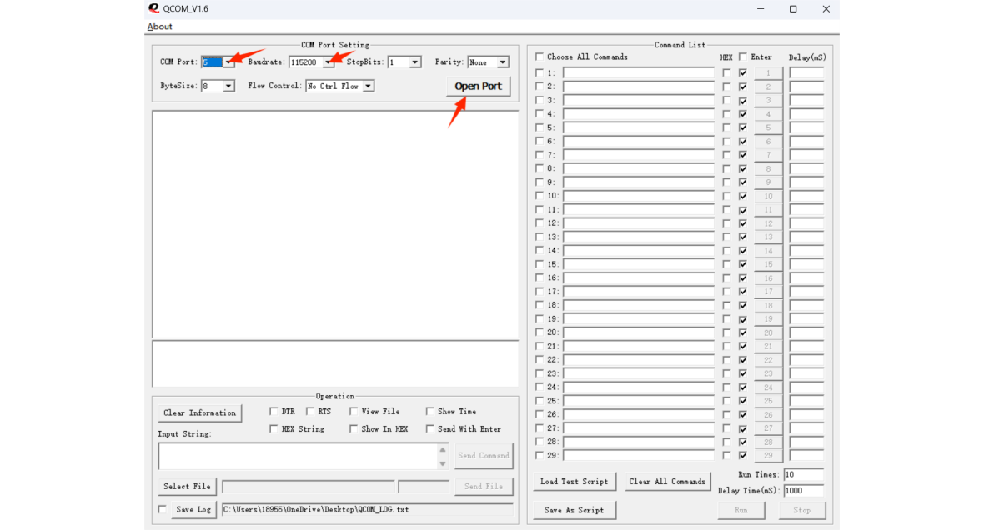Expand the COM Port dropdown
The image size is (984, 530).
pyautogui.click(x=228, y=62)
